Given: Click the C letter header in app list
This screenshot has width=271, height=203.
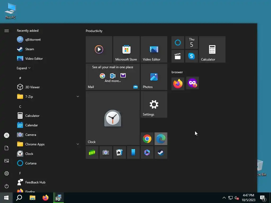Looking at the screenshot, I should (x=20, y=107).
